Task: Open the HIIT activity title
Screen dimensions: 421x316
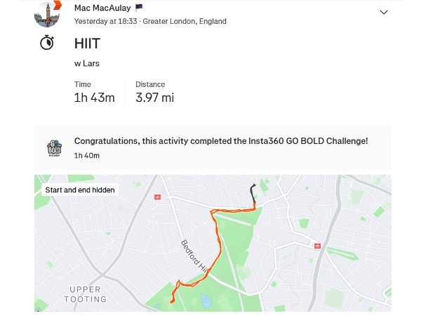Action: tap(87, 44)
